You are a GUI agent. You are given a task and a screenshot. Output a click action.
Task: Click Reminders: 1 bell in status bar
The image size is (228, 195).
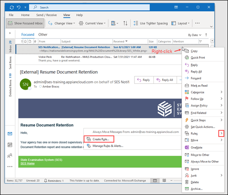(x=54, y=181)
